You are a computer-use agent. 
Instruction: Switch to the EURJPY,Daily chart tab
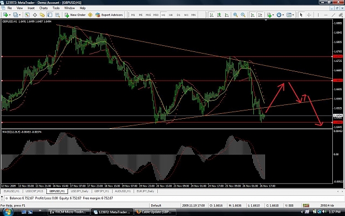(x=145, y=191)
